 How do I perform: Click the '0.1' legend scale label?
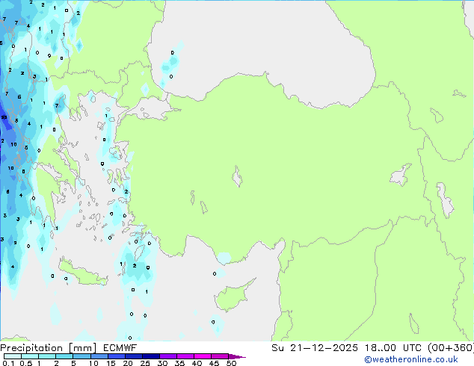coord(8,363)
